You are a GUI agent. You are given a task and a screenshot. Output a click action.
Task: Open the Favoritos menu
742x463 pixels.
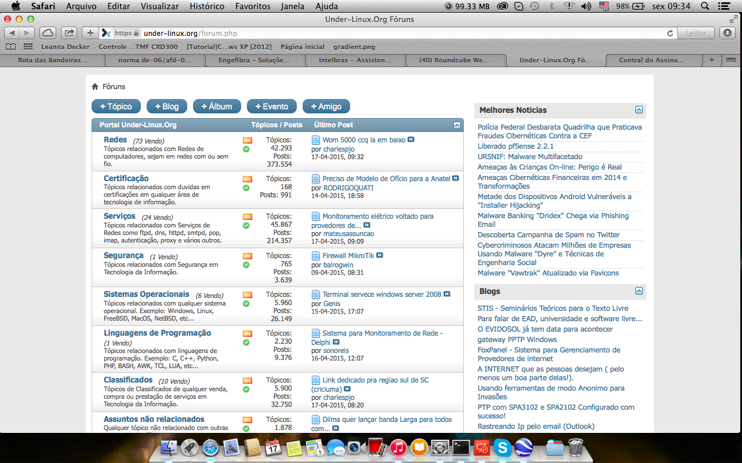[x=253, y=6]
